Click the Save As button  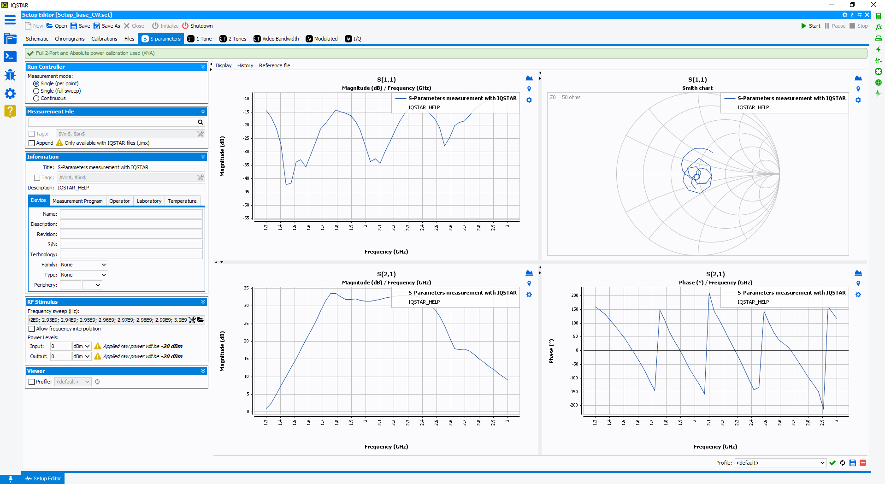click(x=107, y=26)
